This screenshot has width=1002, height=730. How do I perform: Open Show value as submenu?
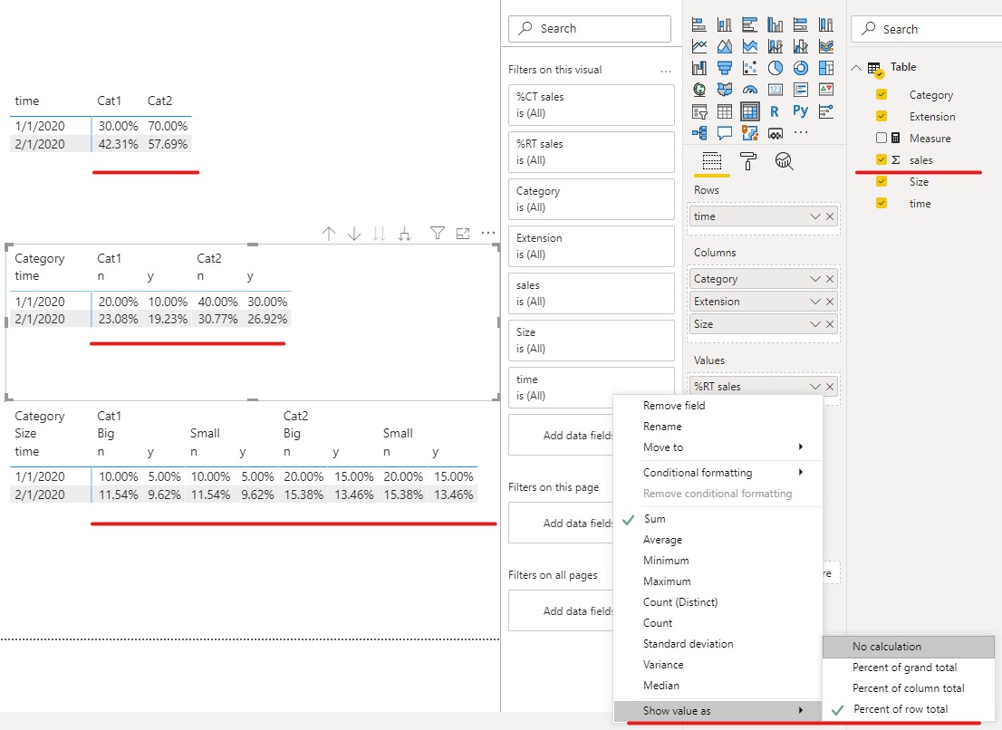[717, 711]
